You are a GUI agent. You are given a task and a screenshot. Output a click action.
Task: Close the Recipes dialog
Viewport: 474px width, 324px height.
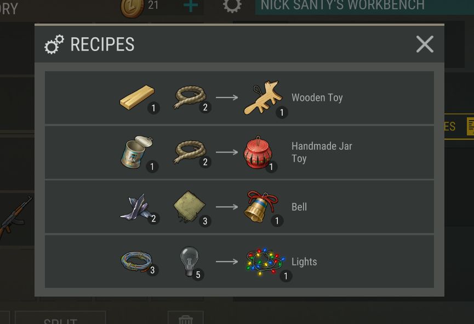pyautogui.click(x=425, y=44)
